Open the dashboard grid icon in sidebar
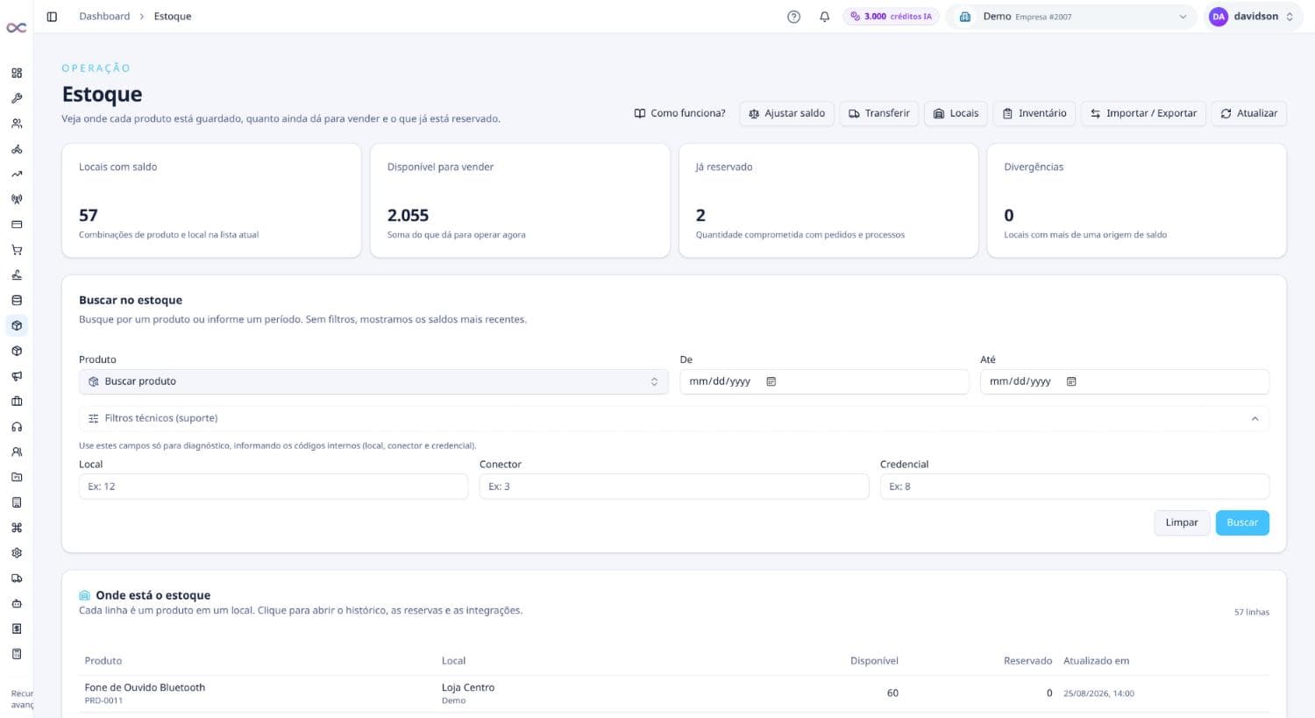Viewport: 1315px width, 718px height. (17, 73)
